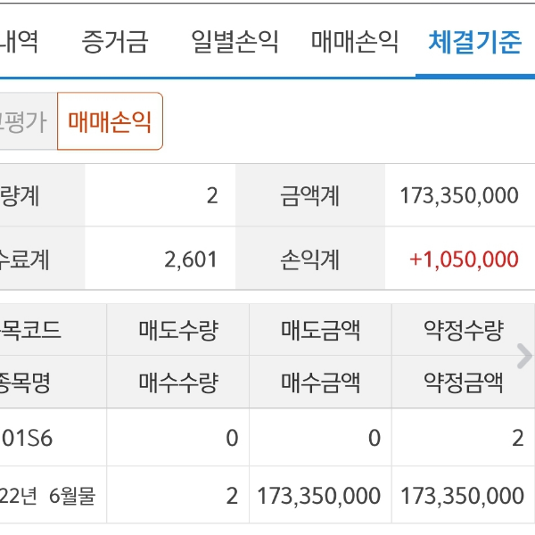Tap the +1,050,000 profit total value

click(463, 259)
